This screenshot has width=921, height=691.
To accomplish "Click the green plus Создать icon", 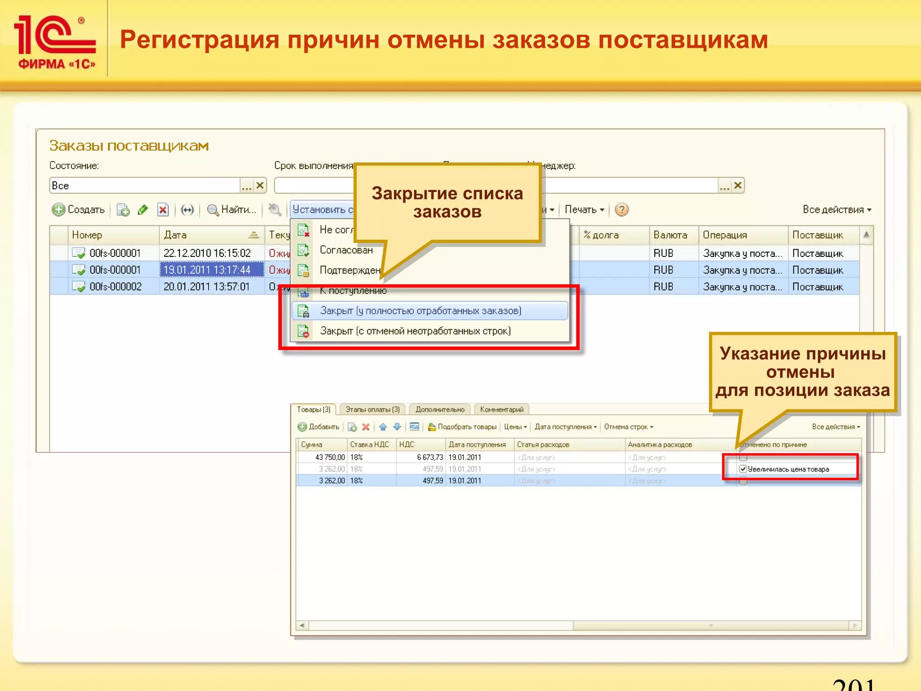I will [x=58, y=210].
